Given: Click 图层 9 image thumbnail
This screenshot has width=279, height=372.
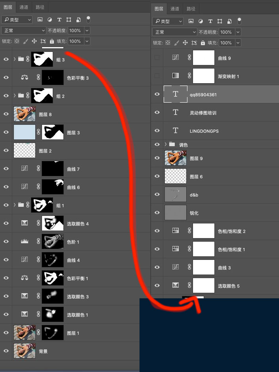Looking at the screenshot, I should pos(176,158).
